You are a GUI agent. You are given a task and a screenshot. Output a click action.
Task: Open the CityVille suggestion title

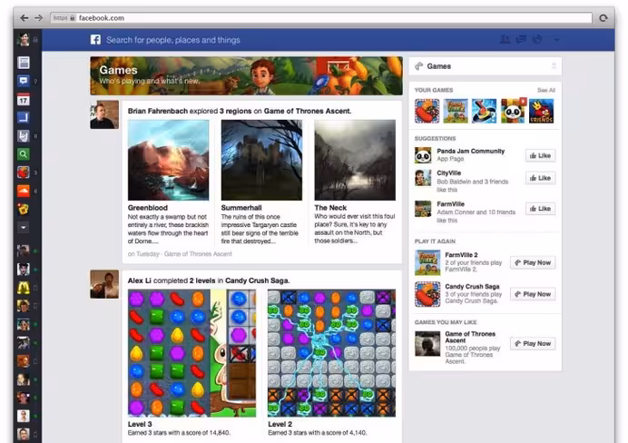(x=448, y=173)
